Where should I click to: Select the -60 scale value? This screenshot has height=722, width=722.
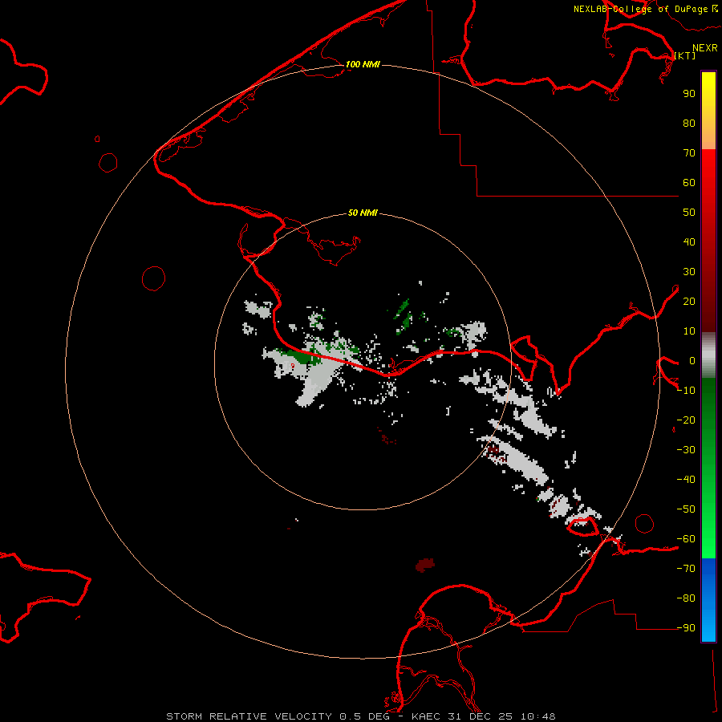point(686,539)
